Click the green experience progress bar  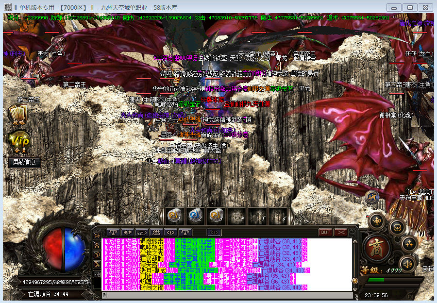376,280
